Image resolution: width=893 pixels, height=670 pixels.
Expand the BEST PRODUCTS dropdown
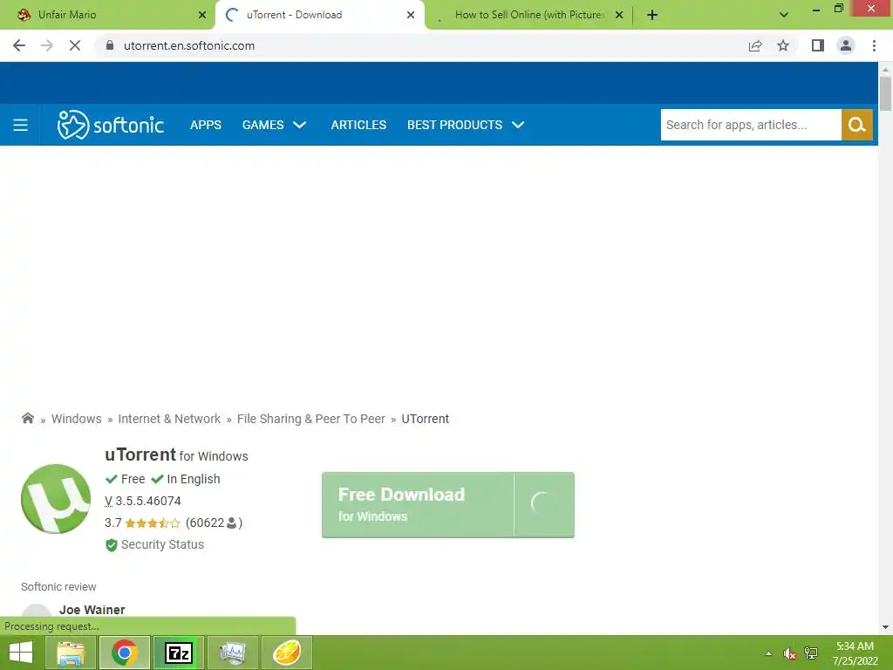coord(466,125)
